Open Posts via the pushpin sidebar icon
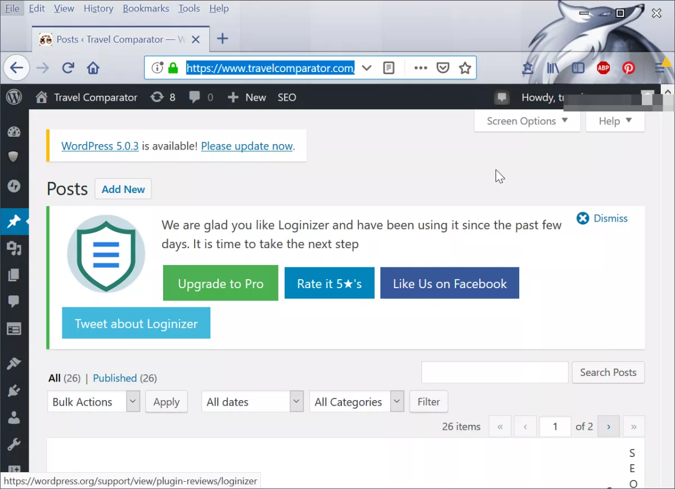The width and height of the screenshot is (675, 489). click(14, 222)
